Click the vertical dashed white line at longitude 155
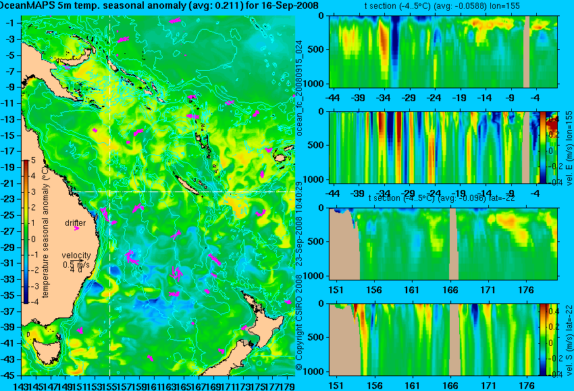The height and width of the screenshot is (391, 574). [x=110, y=195]
